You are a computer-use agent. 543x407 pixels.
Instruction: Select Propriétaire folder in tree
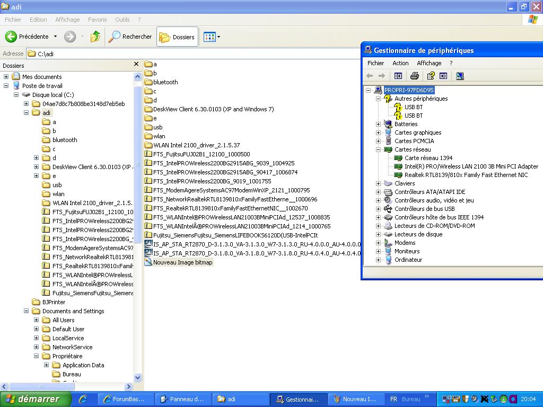click(x=67, y=356)
